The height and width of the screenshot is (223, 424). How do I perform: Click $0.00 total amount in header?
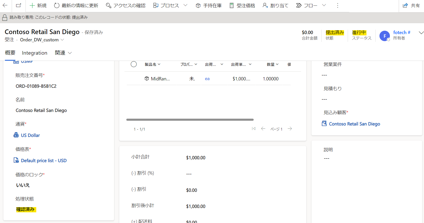[308, 33]
